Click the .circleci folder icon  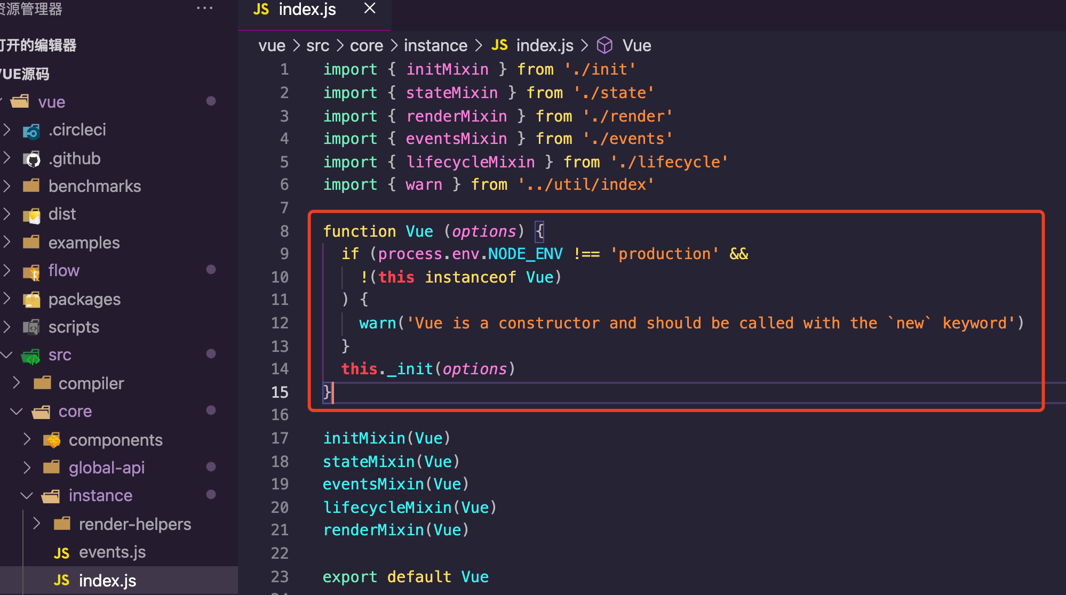point(31,131)
